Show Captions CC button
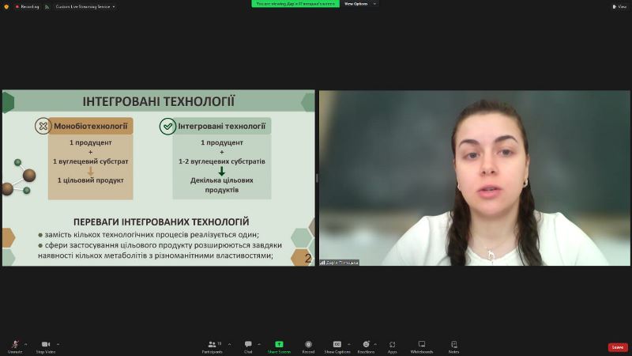Viewport: 632px width, 356px height. pyautogui.click(x=337, y=347)
